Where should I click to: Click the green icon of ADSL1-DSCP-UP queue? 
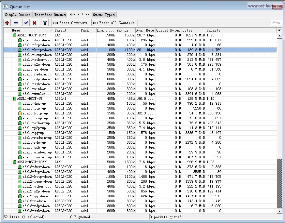point(14,98)
